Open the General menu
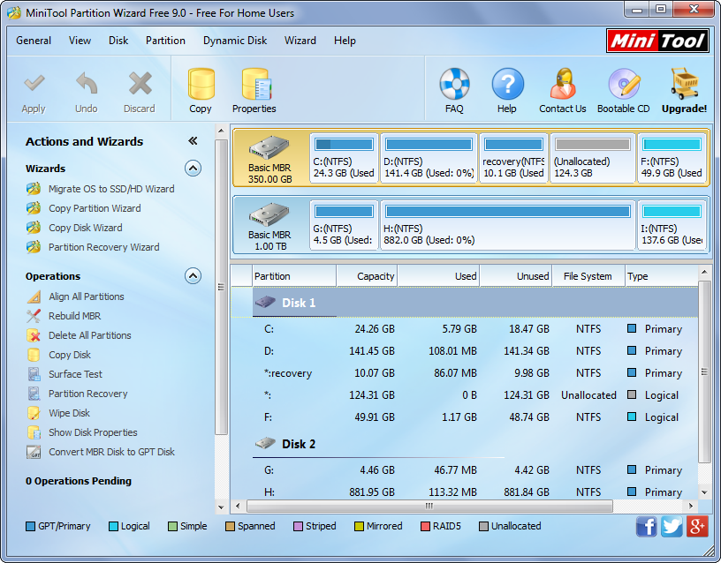This screenshot has height=563, width=721. [34, 41]
